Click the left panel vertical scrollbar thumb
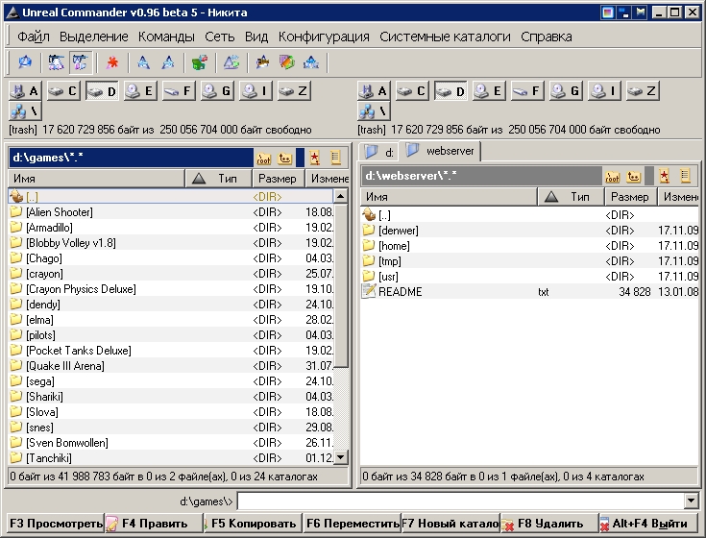Image resolution: width=706 pixels, height=538 pixels. coord(341,285)
